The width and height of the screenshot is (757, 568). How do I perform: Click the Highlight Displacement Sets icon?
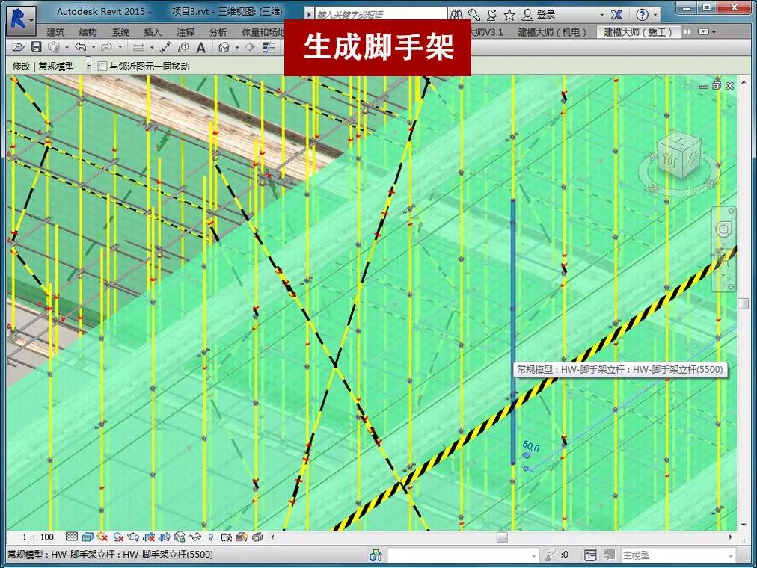click(x=258, y=537)
